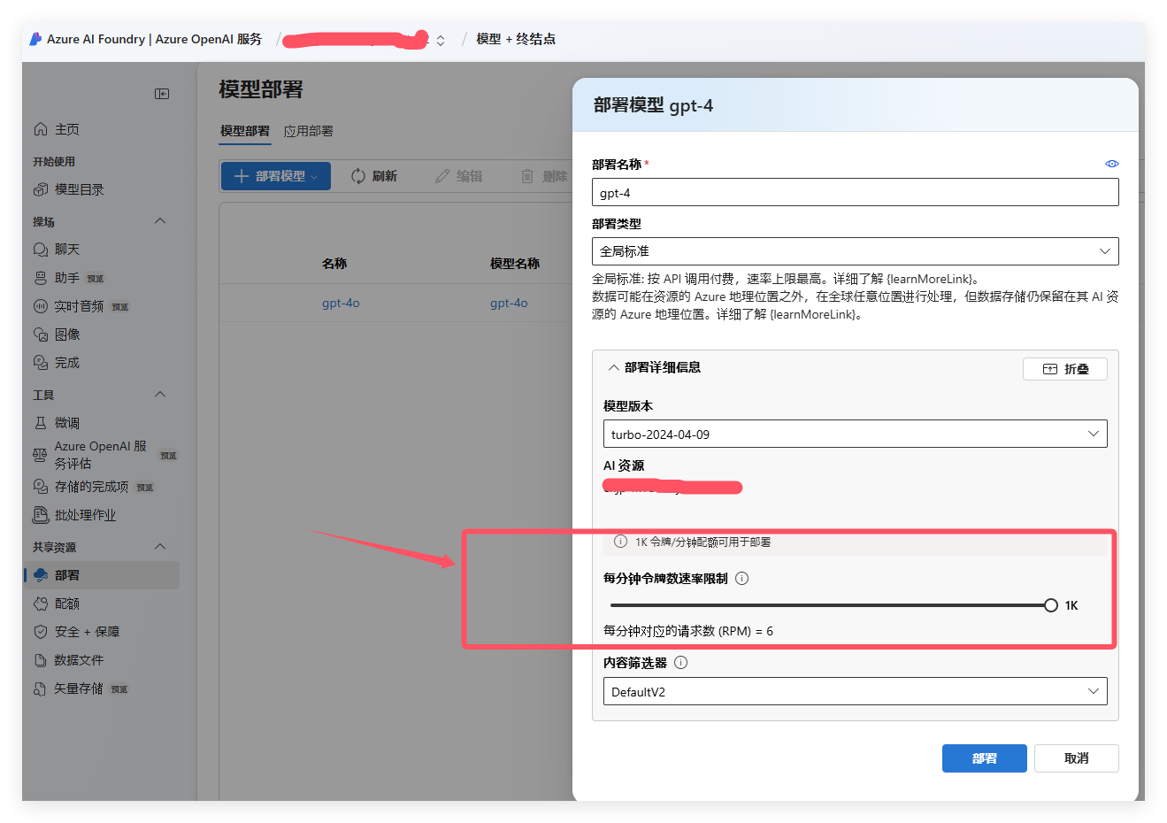Click info icon next to 内容筛选器
The image size is (1167, 823).
(x=680, y=663)
